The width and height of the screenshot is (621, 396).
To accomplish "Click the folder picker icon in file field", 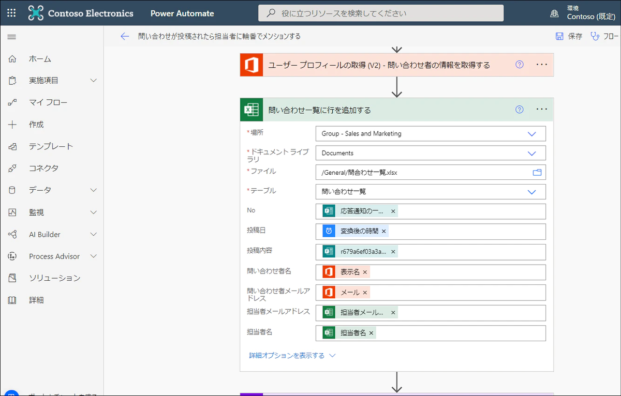I will 537,173.
